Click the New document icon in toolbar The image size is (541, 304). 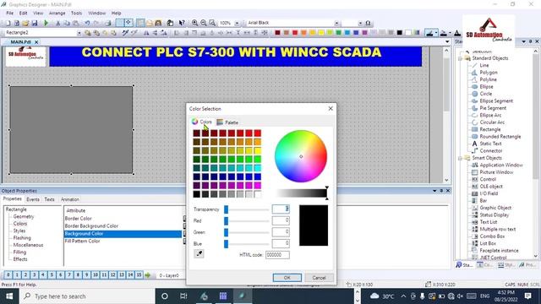[x=8, y=23]
